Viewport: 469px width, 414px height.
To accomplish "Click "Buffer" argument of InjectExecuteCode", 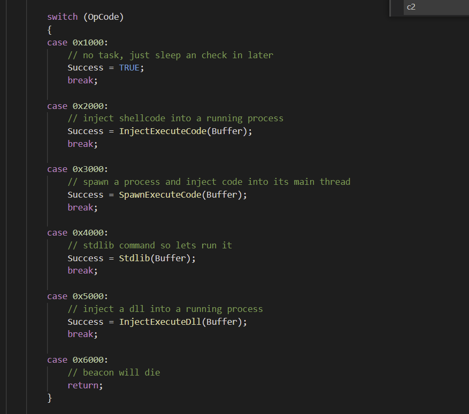I will click(227, 131).
